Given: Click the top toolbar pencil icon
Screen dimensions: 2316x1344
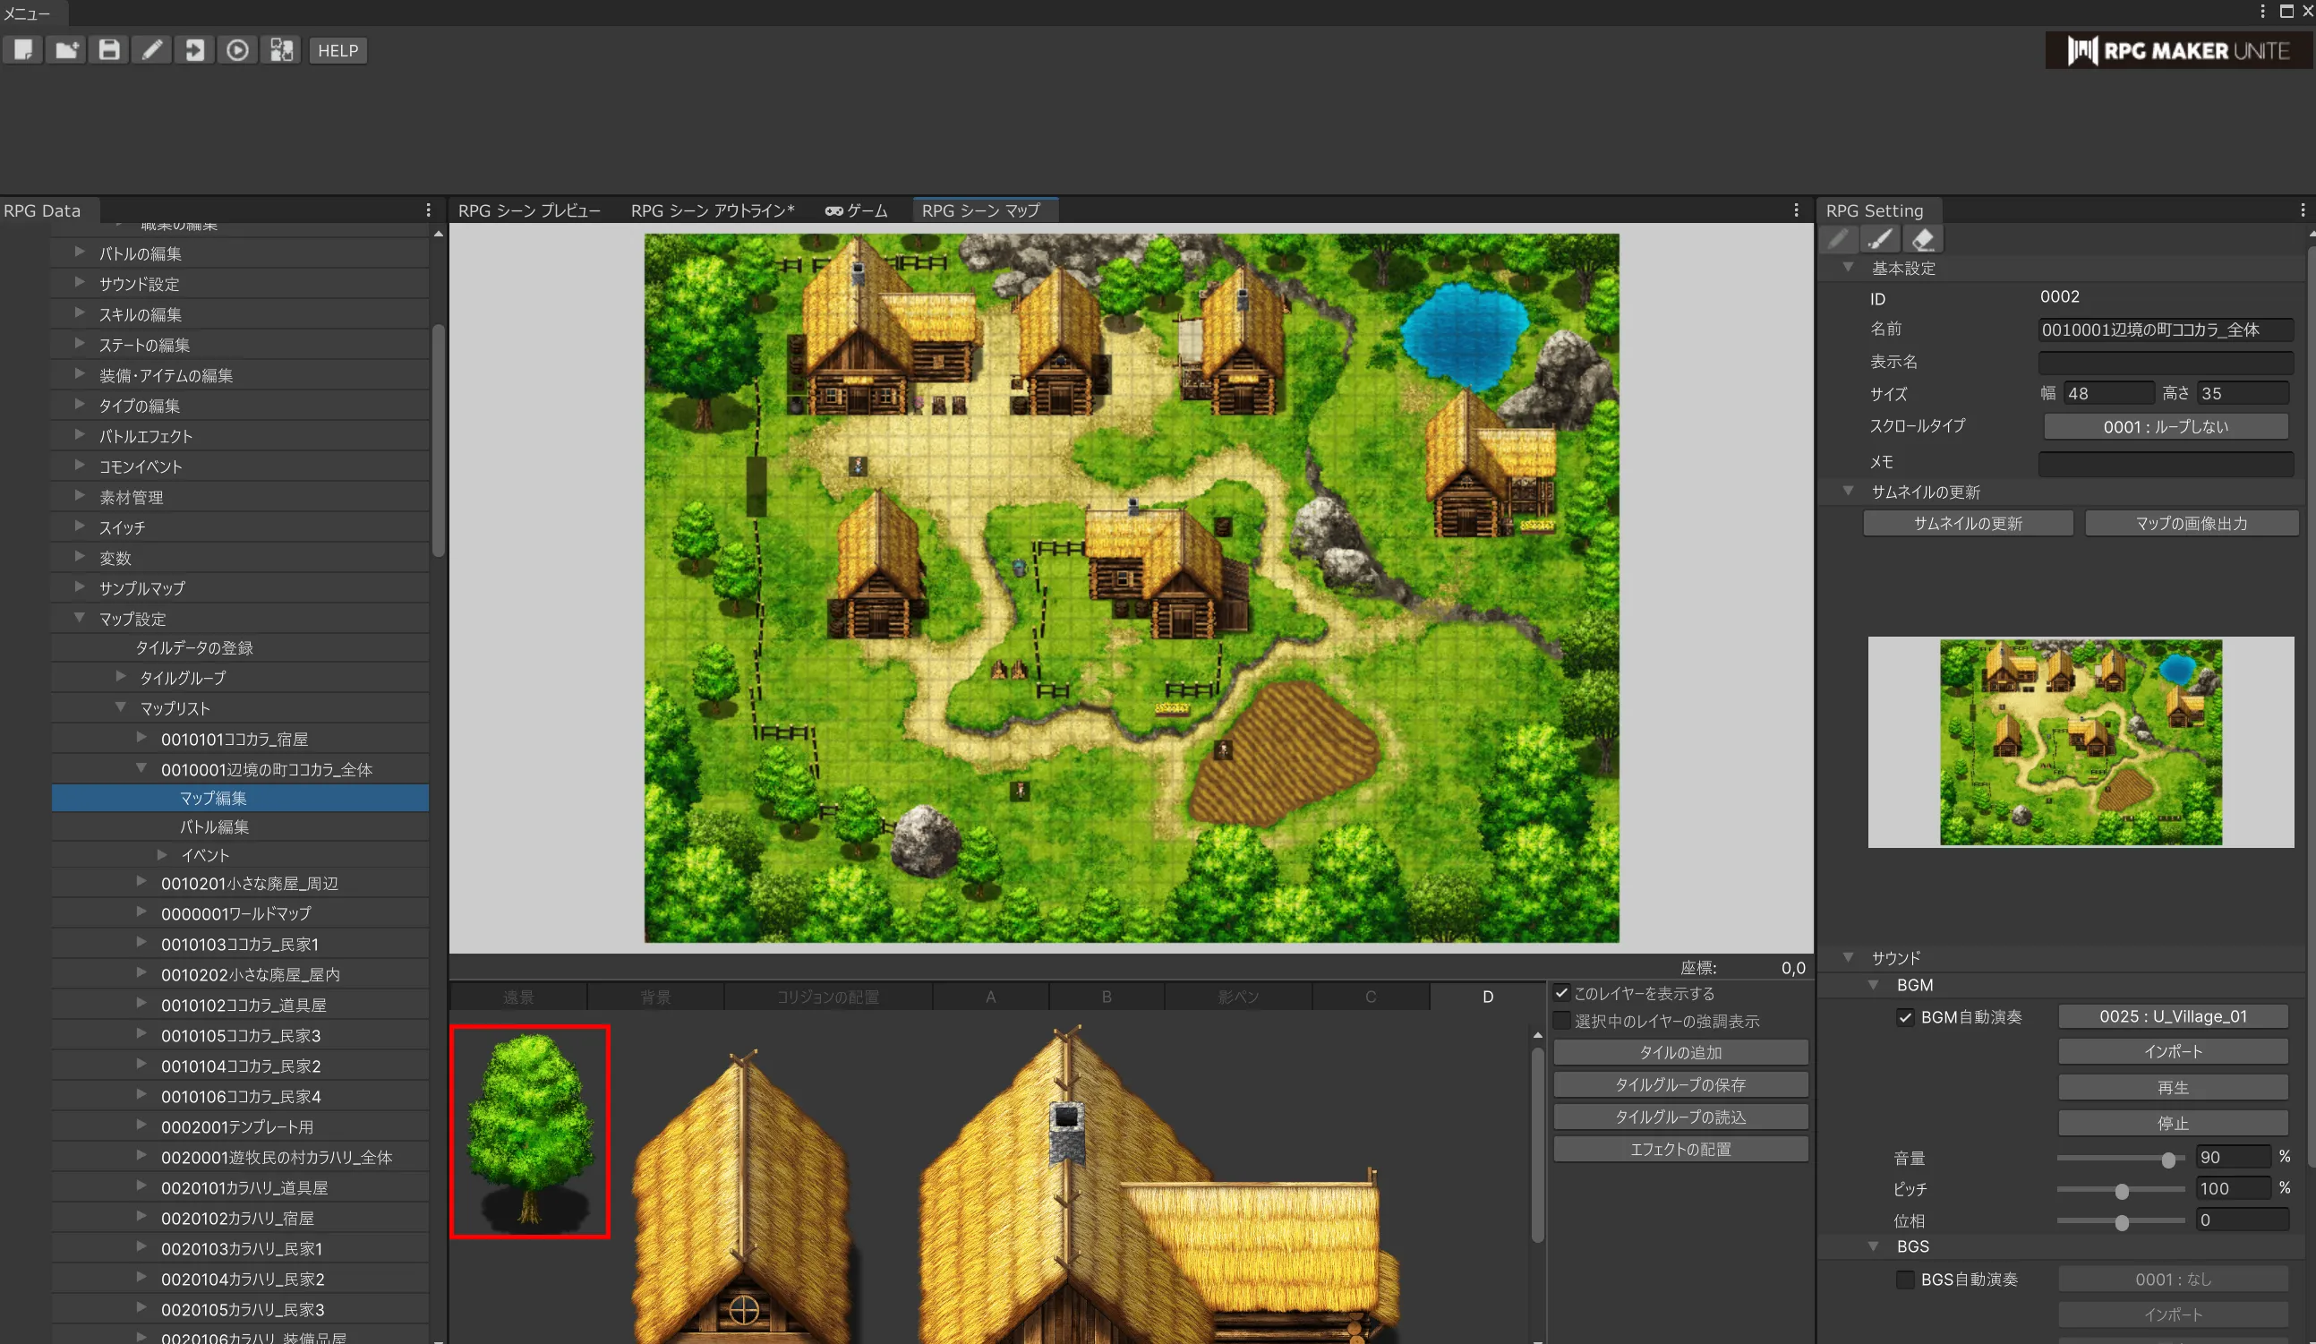Looking at the screenshot, I should (151, 49).
